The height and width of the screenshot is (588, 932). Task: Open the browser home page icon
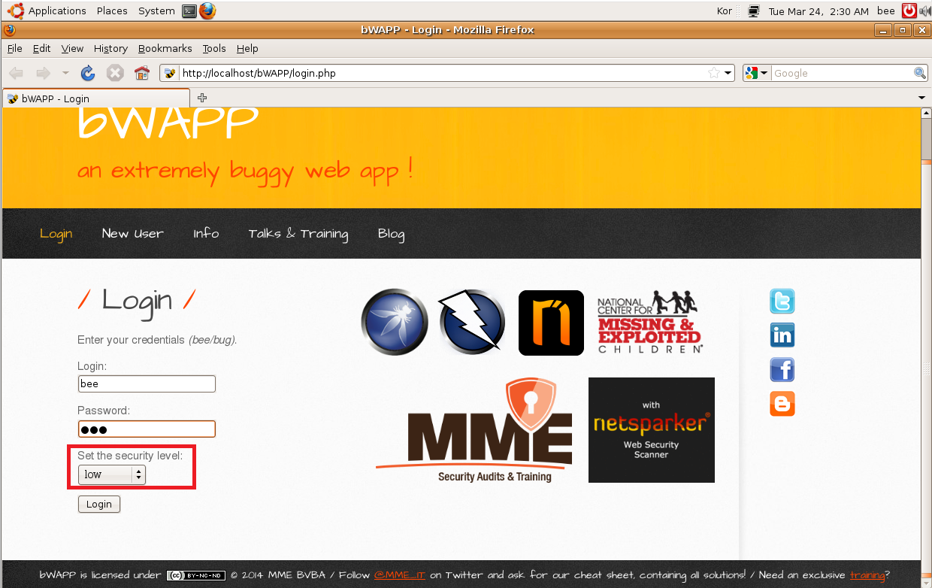[142, 73]
